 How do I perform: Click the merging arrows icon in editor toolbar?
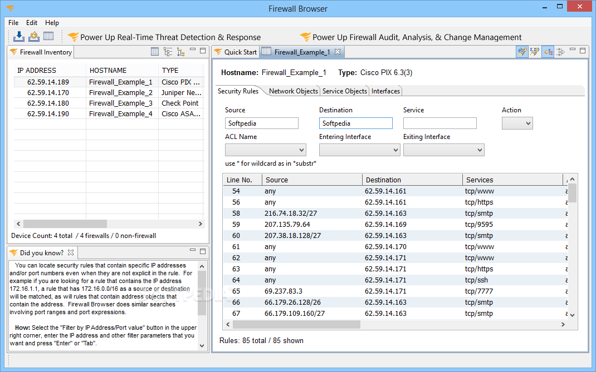click(x=560, y=51)
